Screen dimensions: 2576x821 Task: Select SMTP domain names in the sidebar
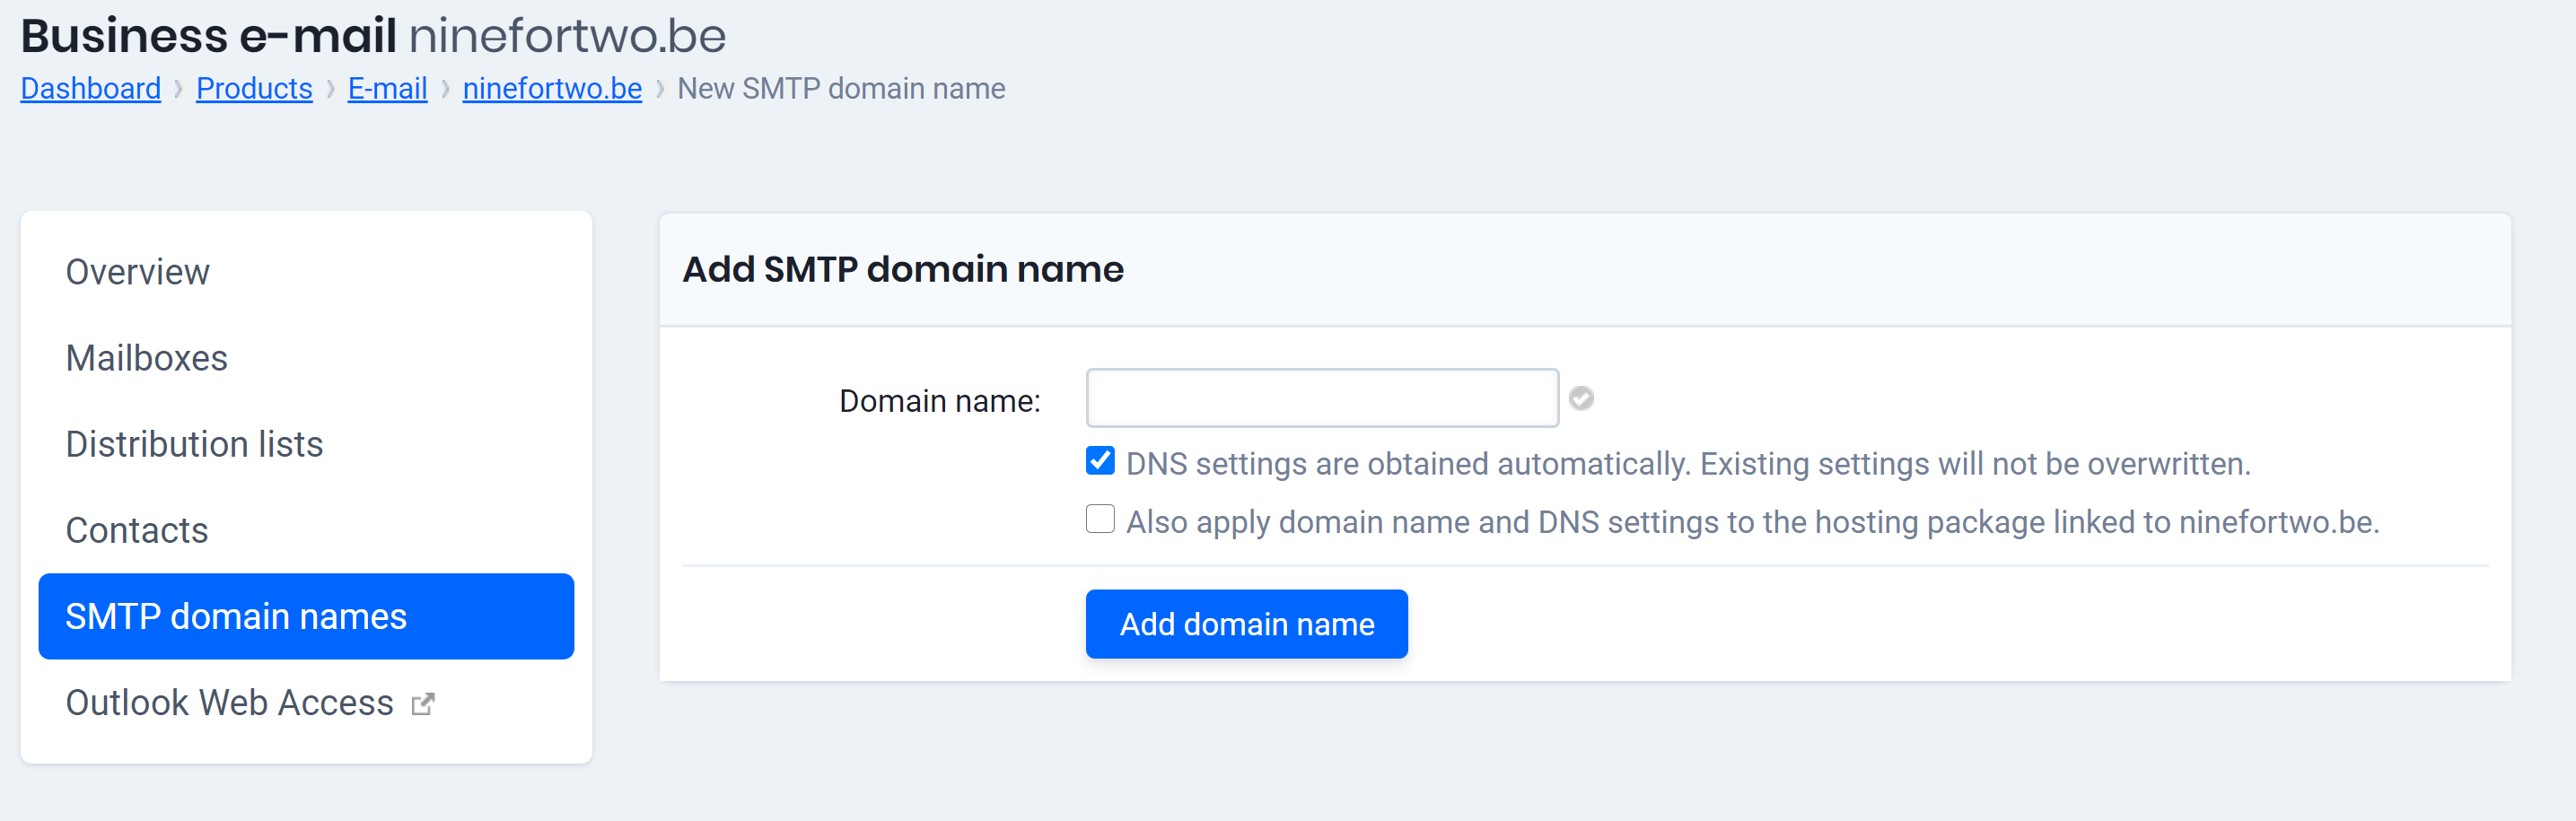point(236,616)
